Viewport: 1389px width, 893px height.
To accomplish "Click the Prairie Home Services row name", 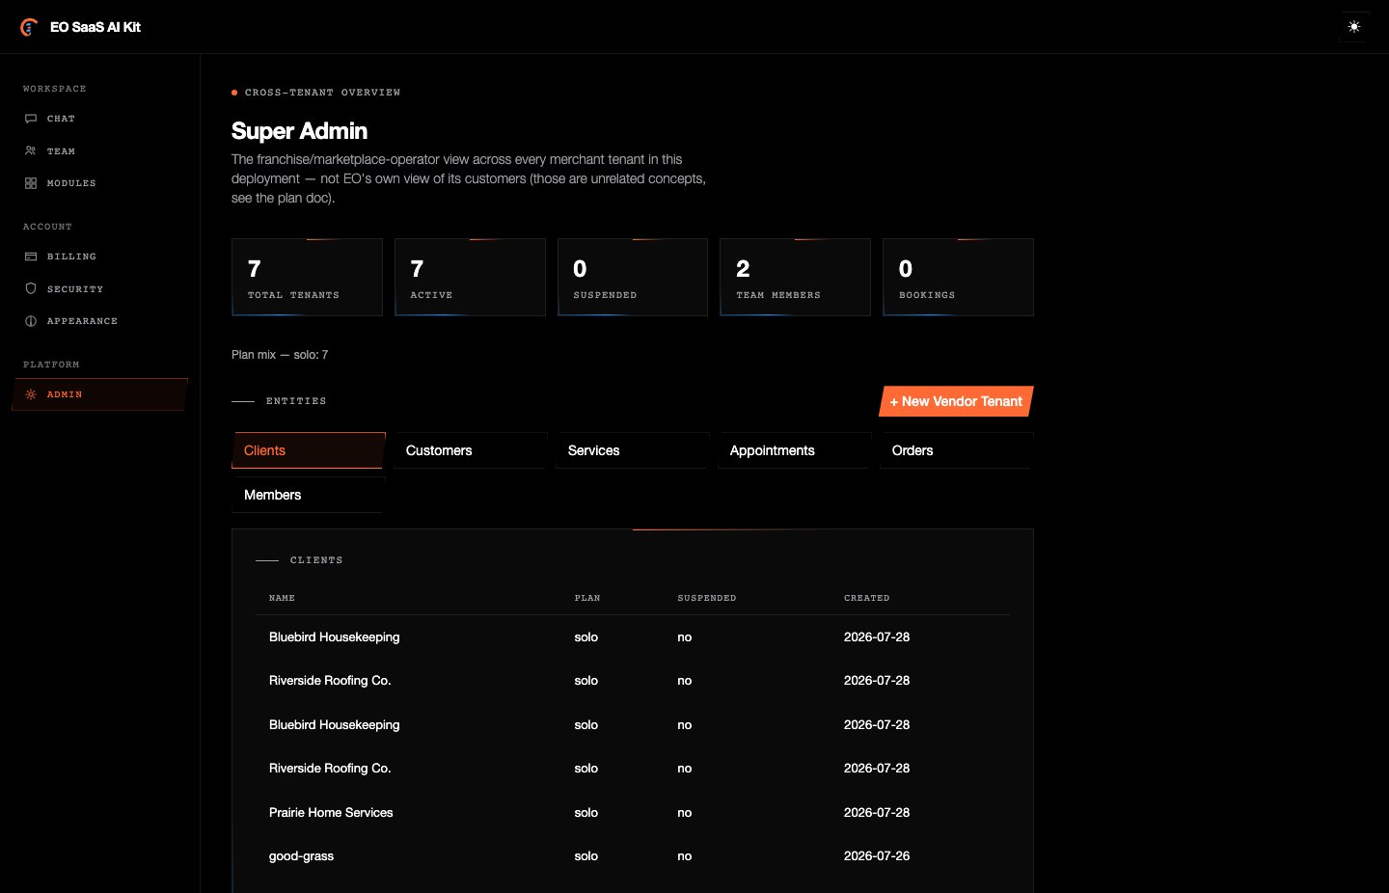I will pos(331,812).
